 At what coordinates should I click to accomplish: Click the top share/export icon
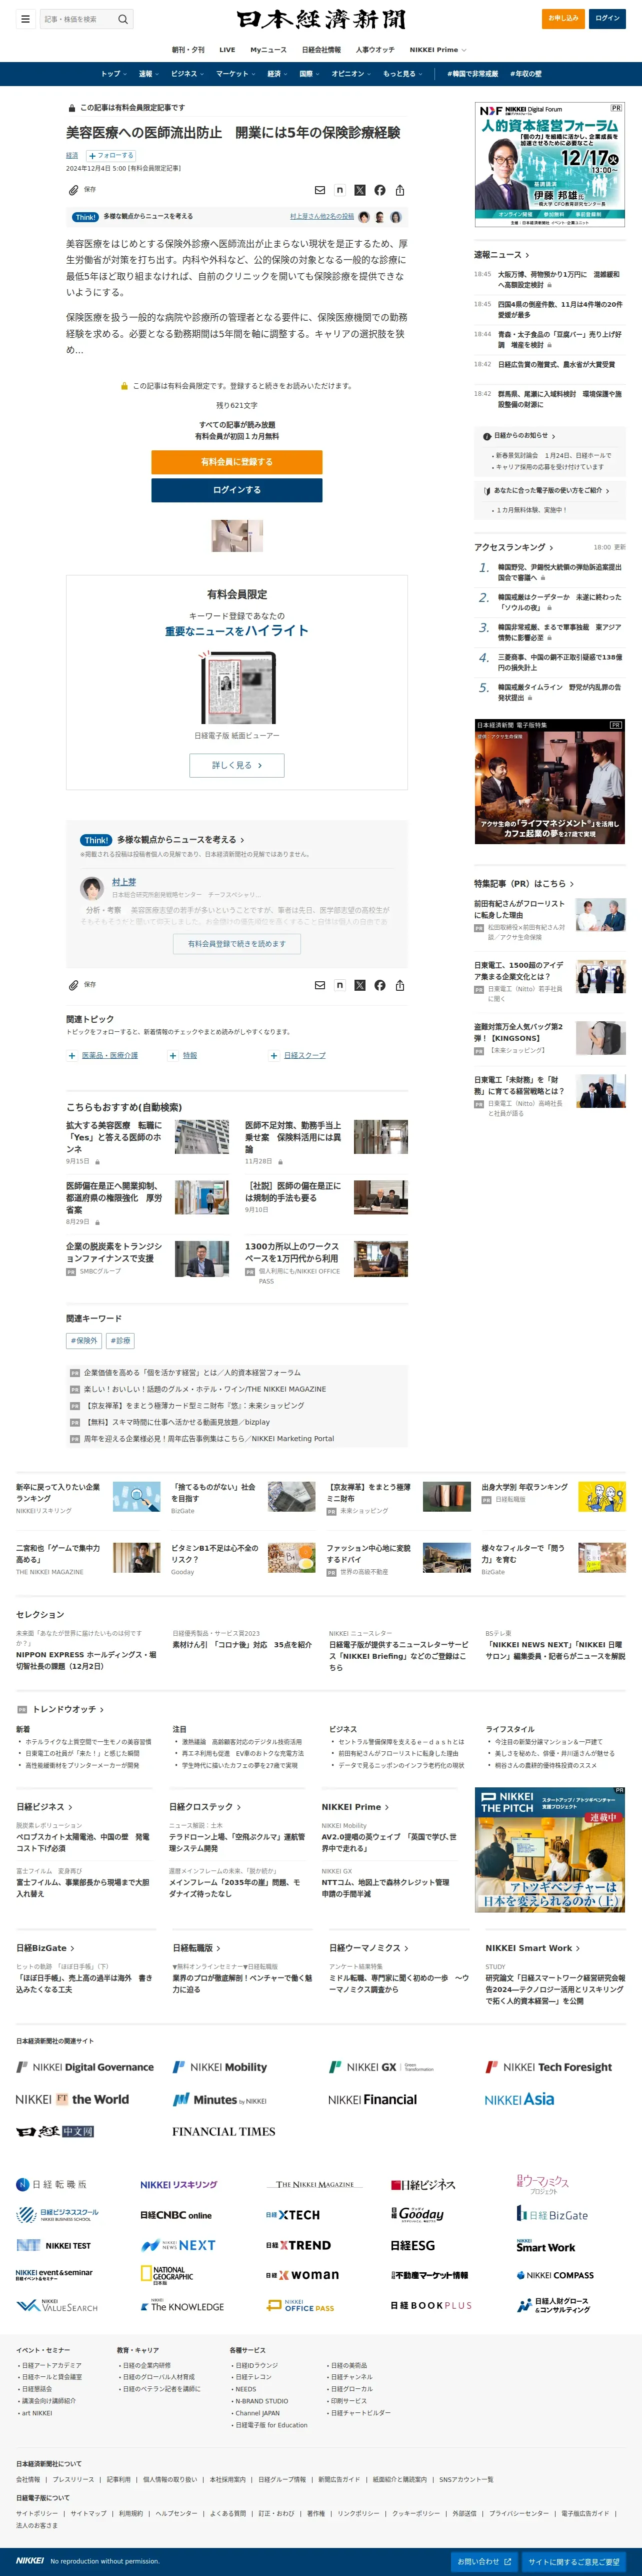point(400,190)
